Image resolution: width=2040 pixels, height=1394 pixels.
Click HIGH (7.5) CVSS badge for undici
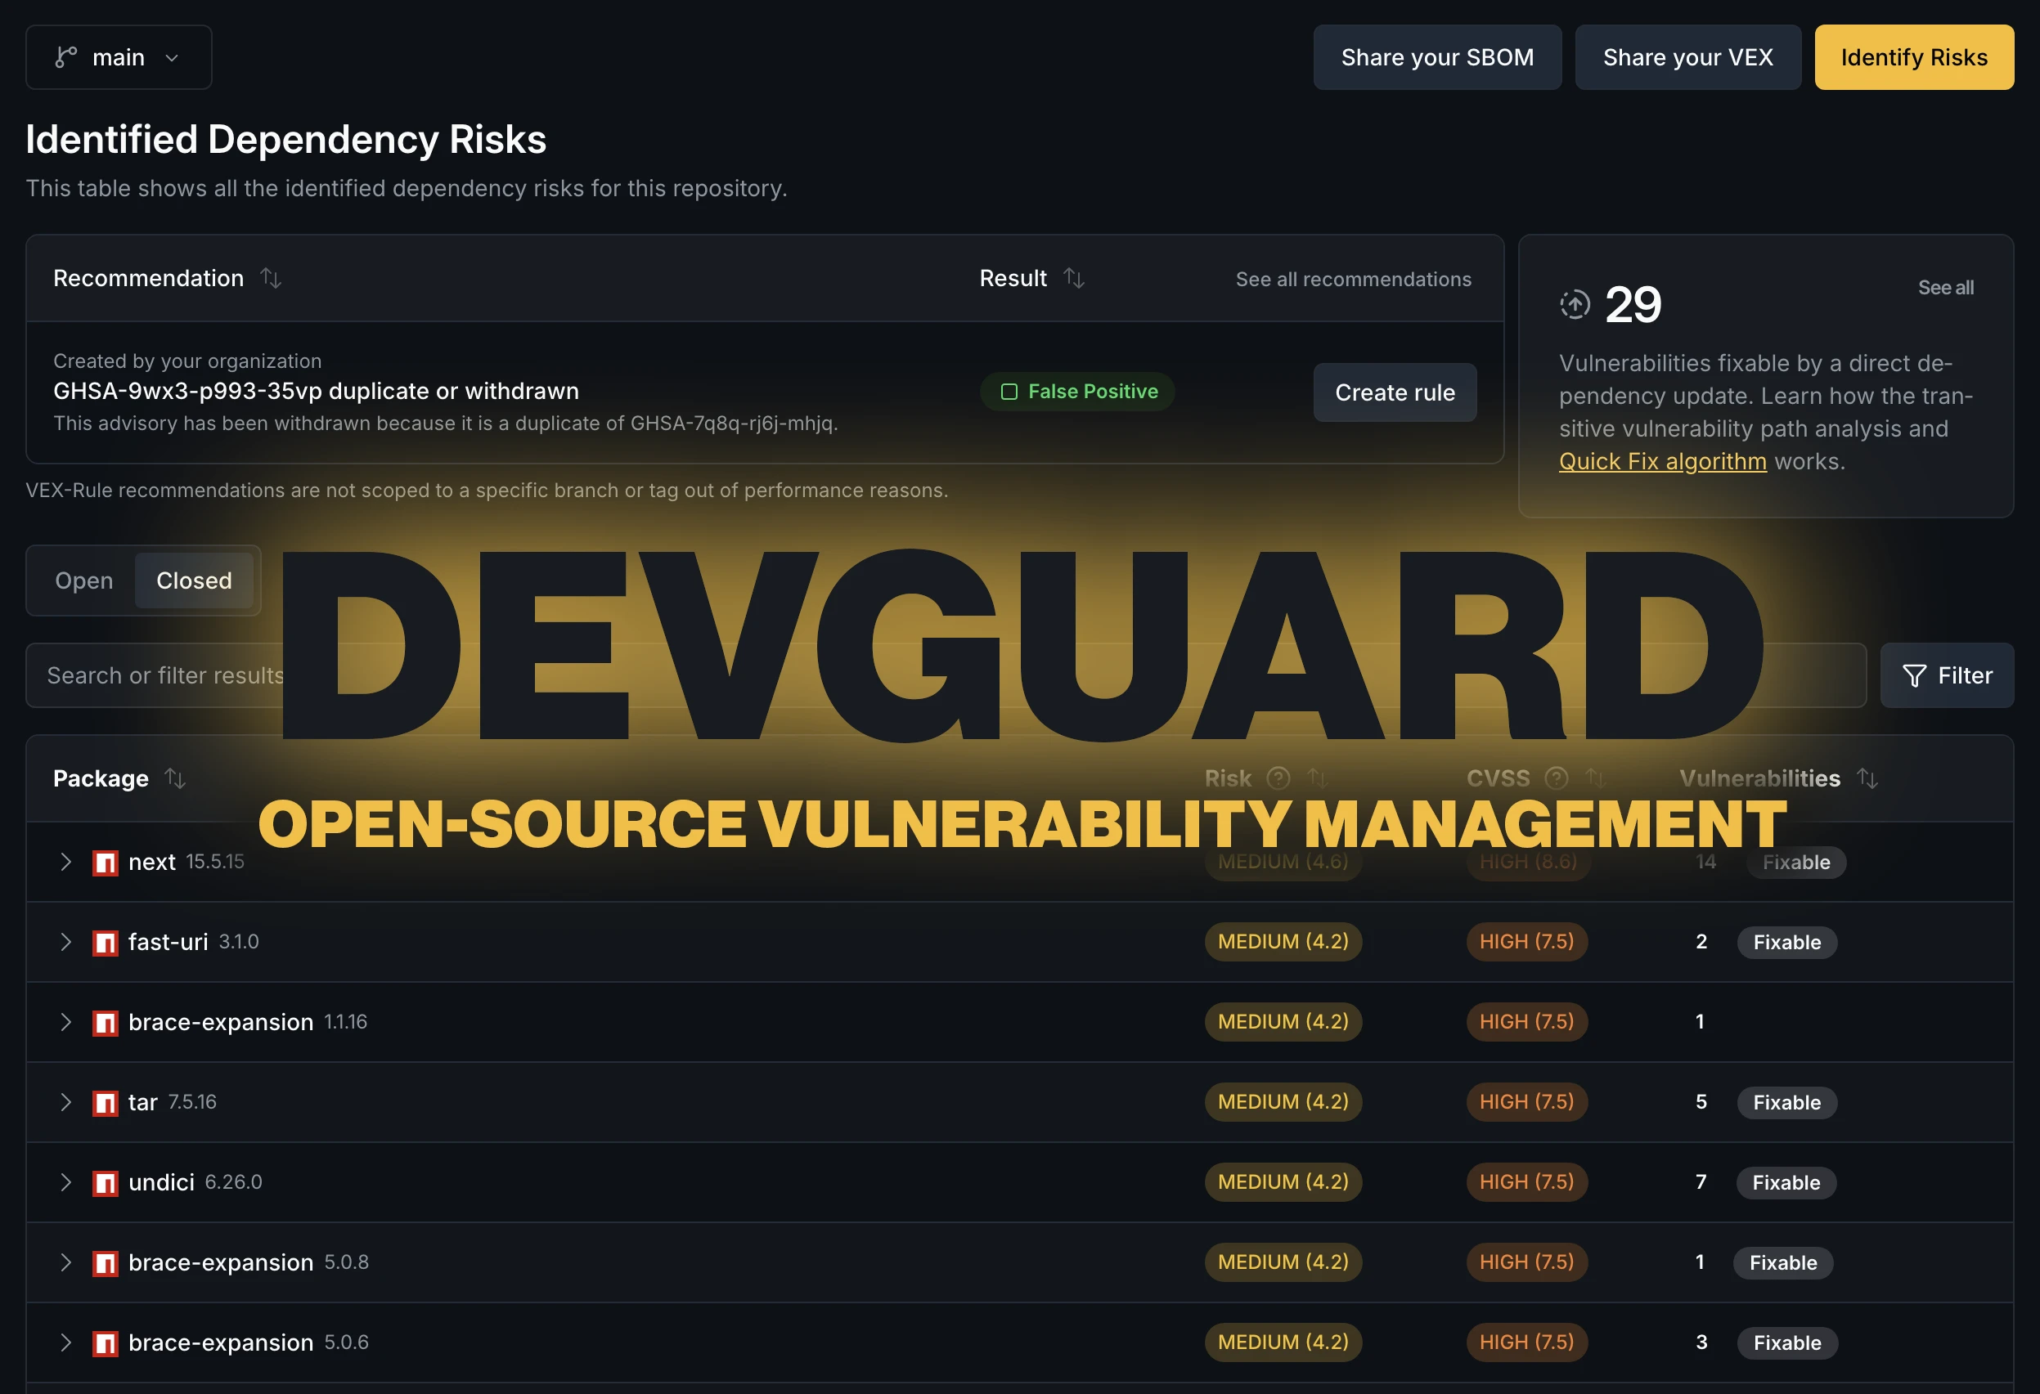tap(1526, 1181)
